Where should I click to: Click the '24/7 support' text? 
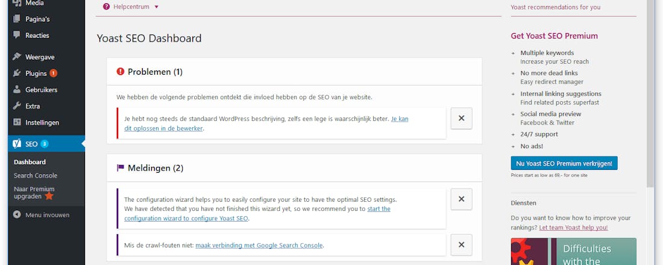(539, 134)
